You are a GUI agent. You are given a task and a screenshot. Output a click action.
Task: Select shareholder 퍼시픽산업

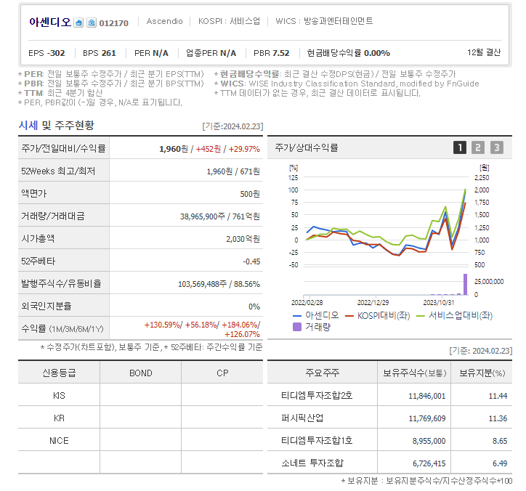[302, 418]
